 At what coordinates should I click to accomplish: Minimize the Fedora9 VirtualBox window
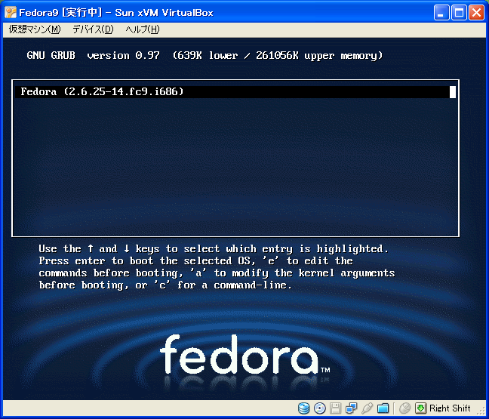point(441,13)
